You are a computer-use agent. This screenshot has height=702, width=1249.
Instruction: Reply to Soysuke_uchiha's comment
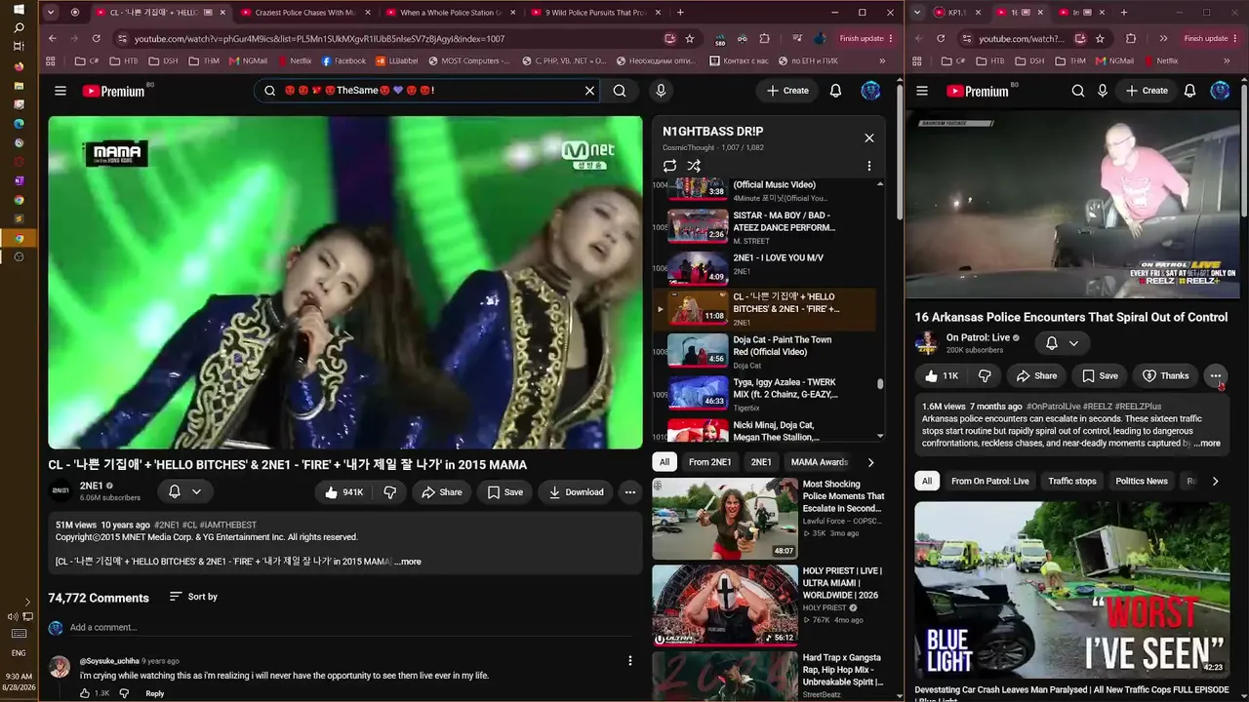coord(155,693)
